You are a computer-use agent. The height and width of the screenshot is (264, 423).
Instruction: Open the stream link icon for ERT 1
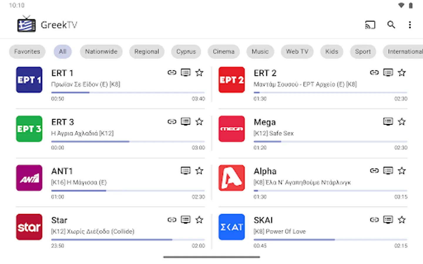tap(172, 72)
